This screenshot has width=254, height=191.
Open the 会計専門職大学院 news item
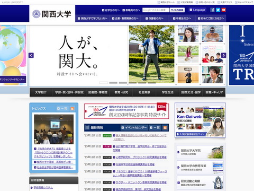[140, 148]
